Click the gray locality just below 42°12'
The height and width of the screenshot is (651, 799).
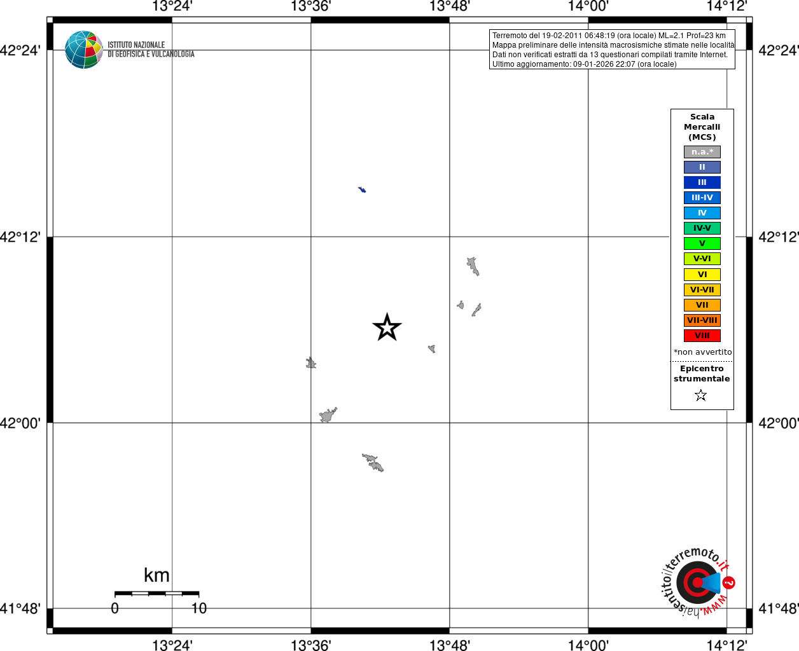click(x=473, y=266)
